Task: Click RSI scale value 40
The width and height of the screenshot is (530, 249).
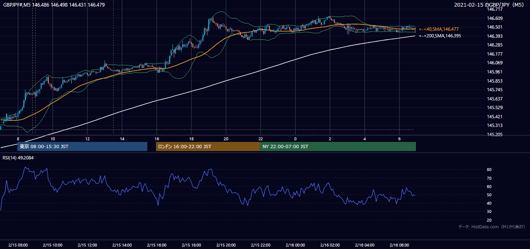Action: coord(489,203)
